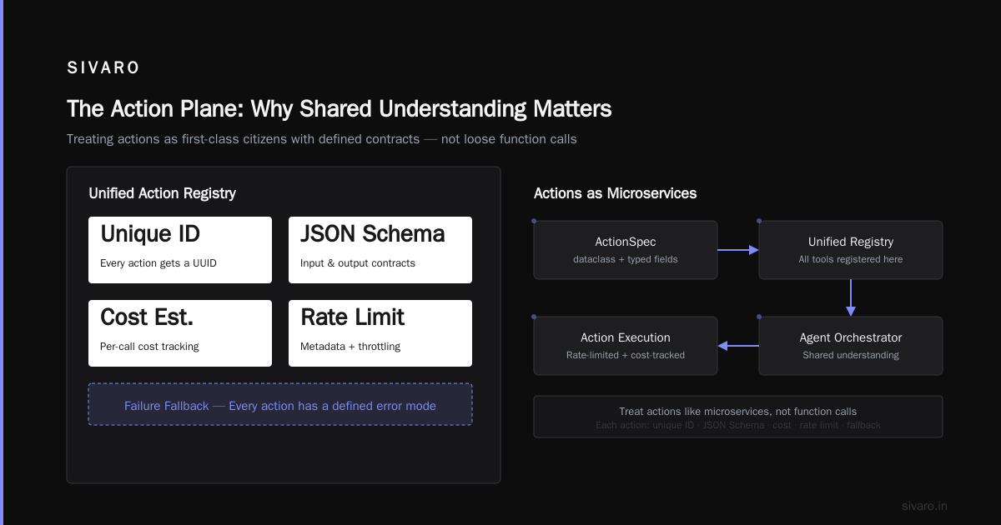The height and width of the screenshot is (525, 1001).
Task: Click downward arrow to Agent Orchestrator
Action: pyautogui.click(x=851, y=297)
